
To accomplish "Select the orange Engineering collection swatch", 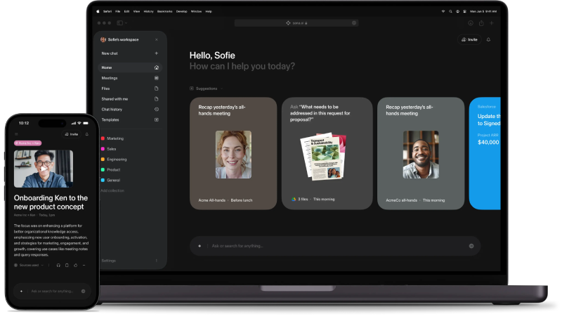I will click(x=103, y=159).
